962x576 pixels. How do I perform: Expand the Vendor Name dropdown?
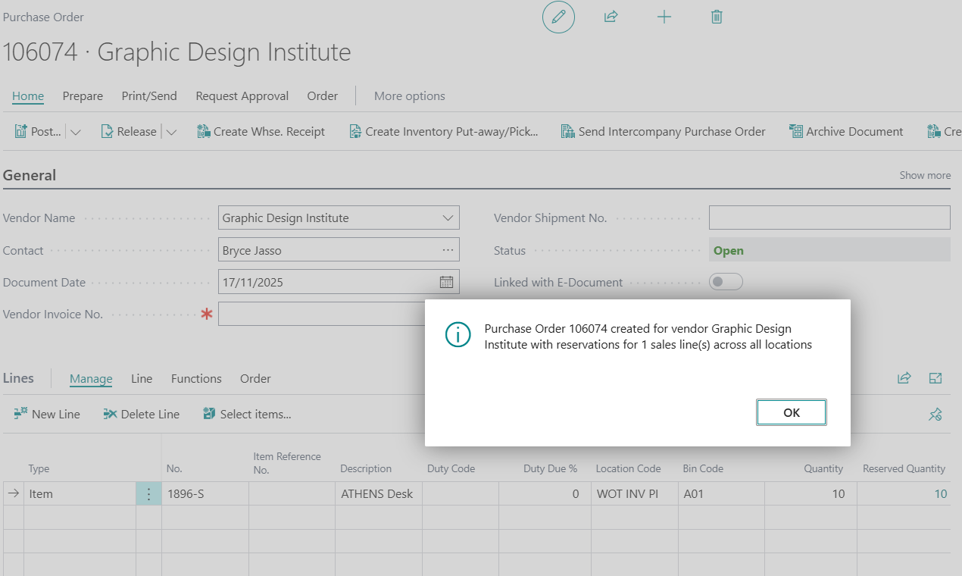[x=447, y=218]
